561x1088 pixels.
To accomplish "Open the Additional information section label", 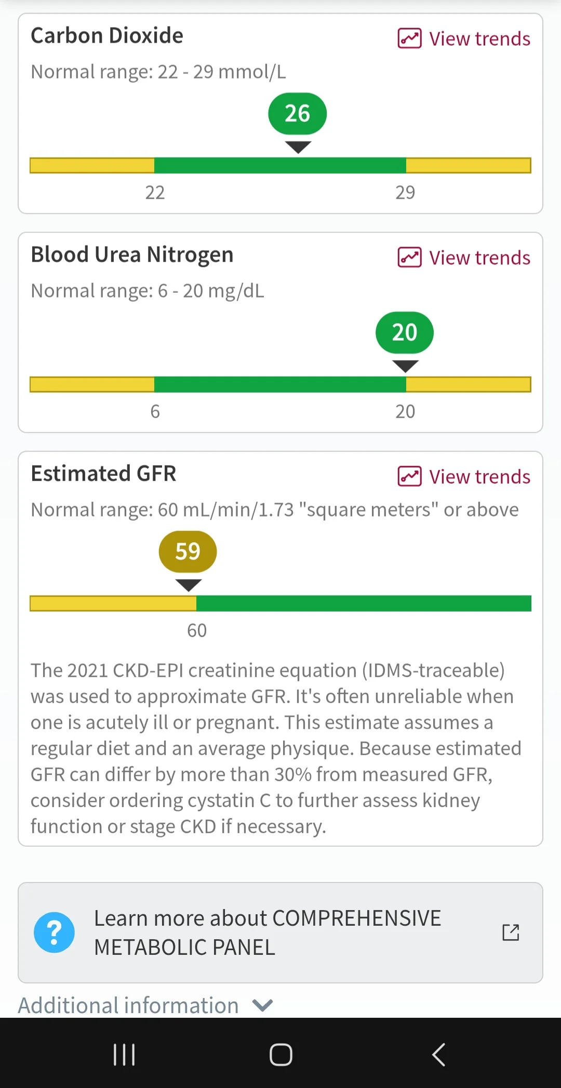I will click(128, 1005).
